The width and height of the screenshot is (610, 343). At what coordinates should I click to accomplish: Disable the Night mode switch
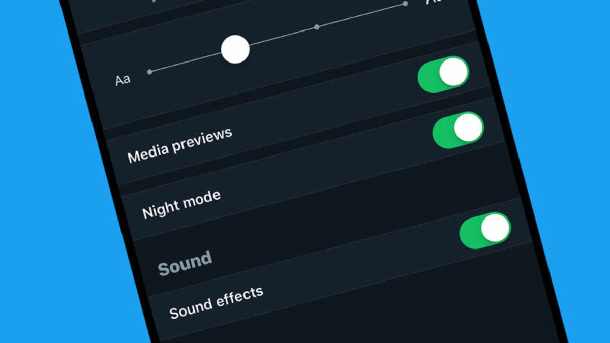tap(458, 131)
